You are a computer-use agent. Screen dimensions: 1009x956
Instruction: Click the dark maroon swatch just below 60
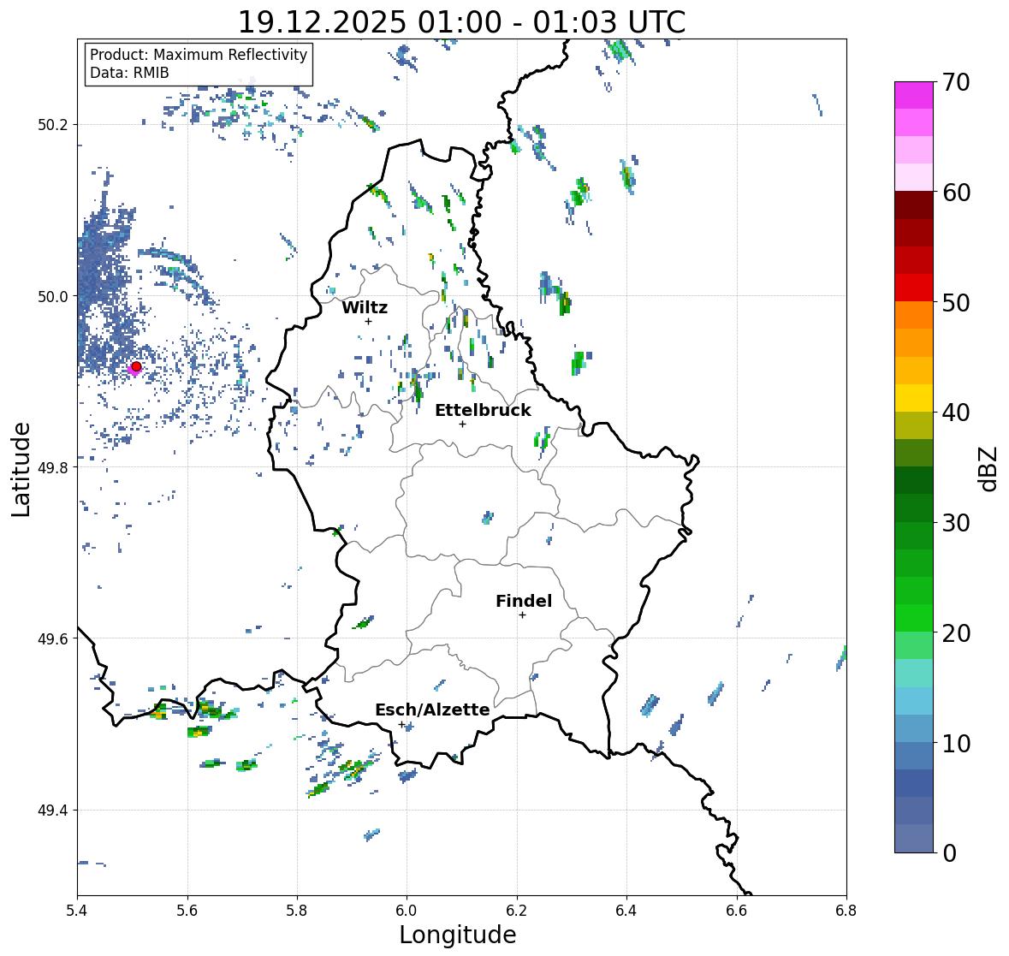pyautogui.click(x=914, y=205)
